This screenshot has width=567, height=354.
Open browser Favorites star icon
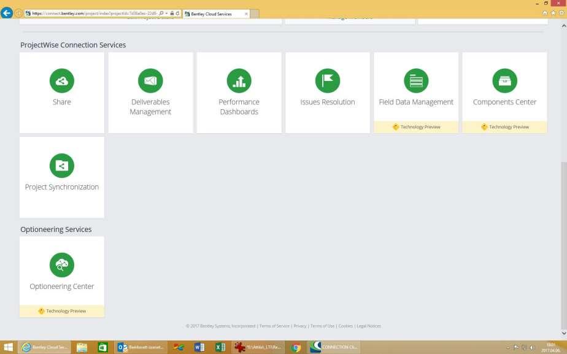pyautogui.click(x=553, y=13)
